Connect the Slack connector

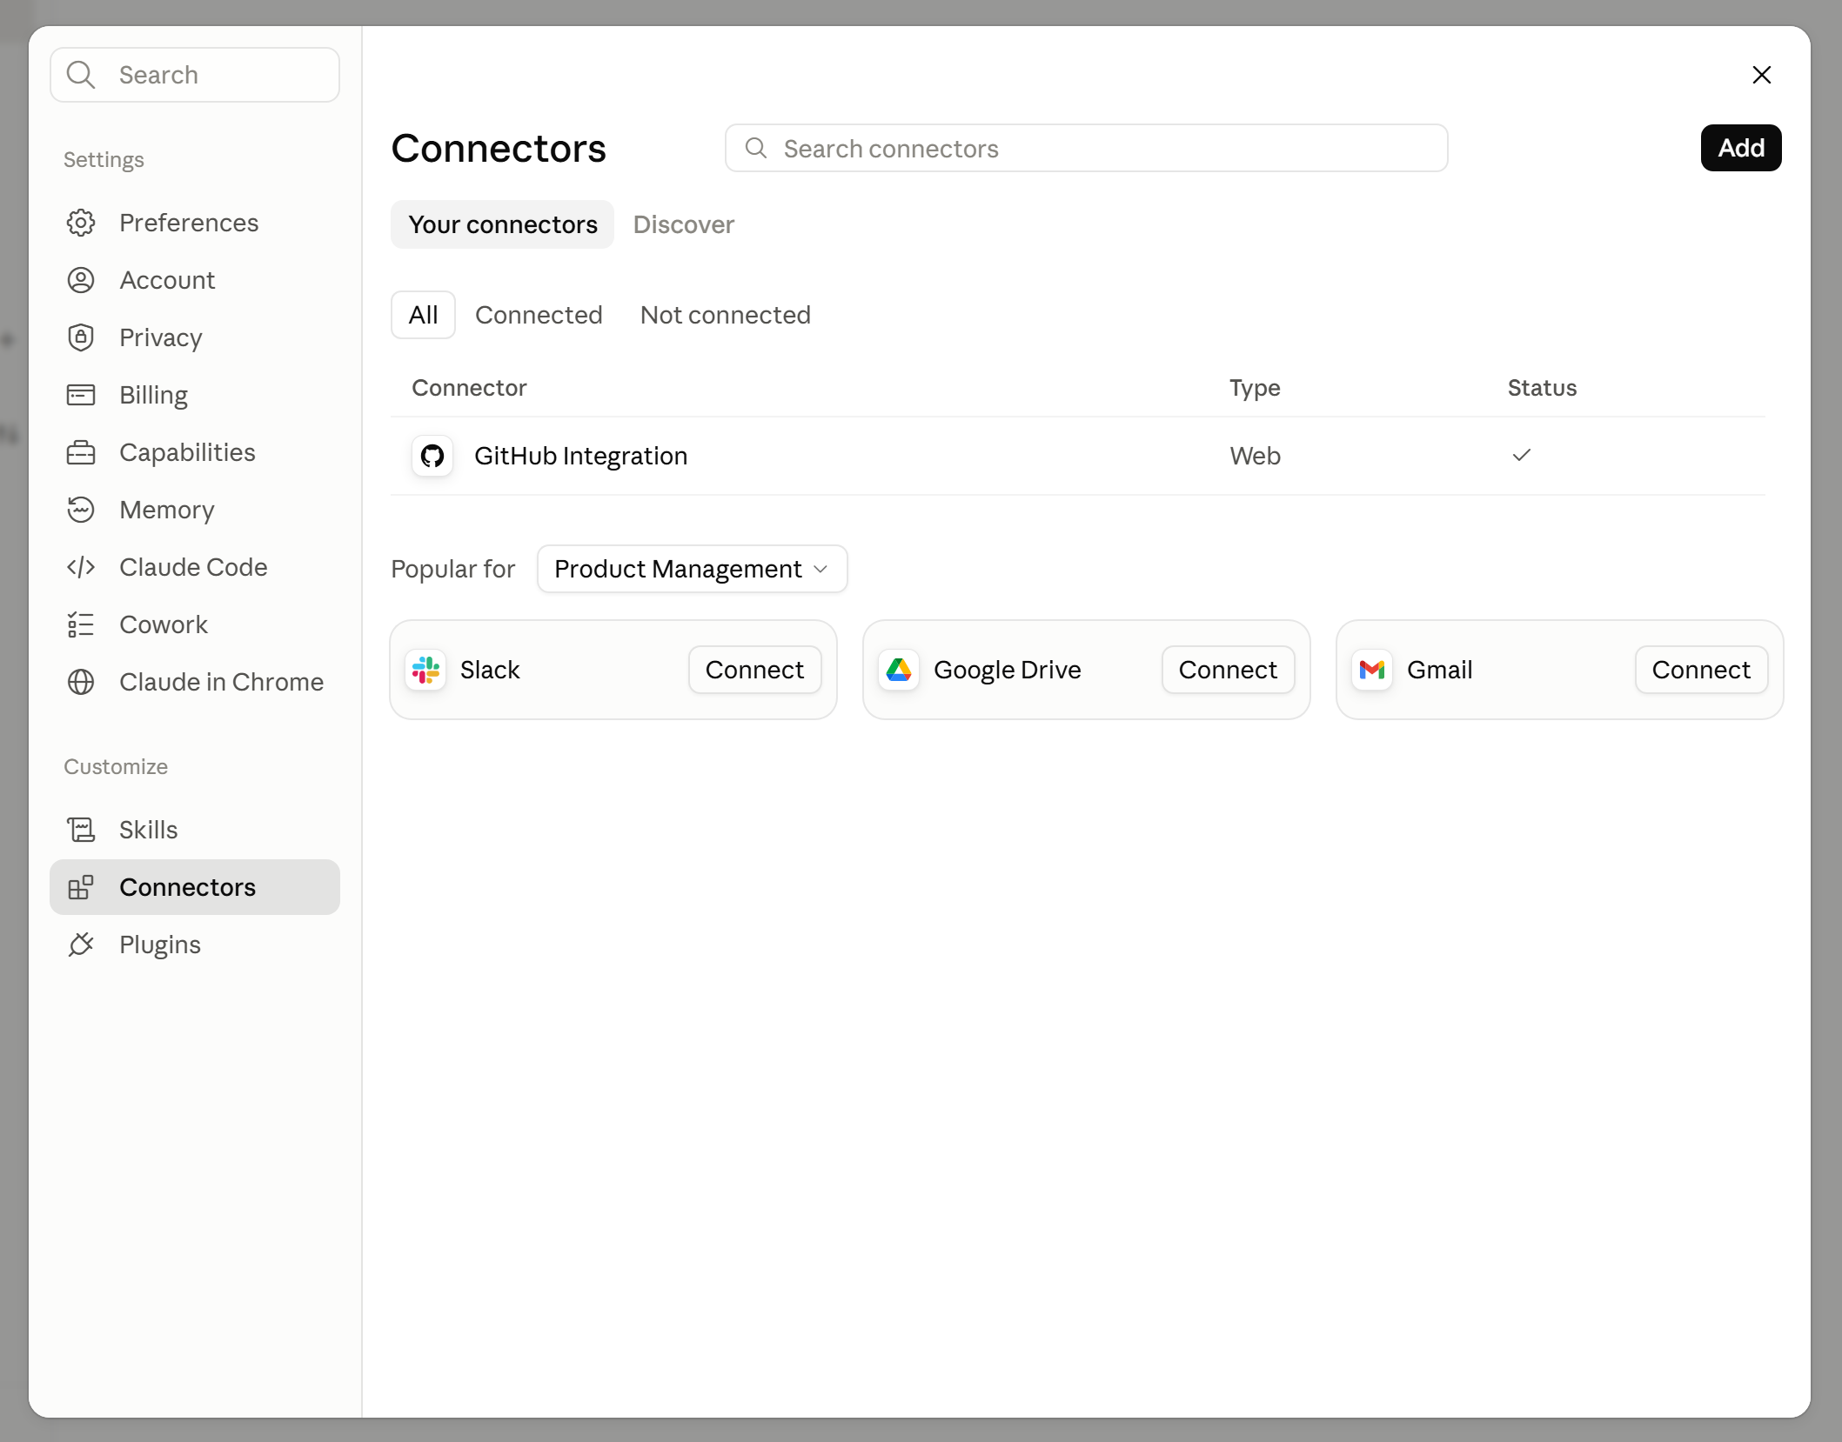click(754, 670)
